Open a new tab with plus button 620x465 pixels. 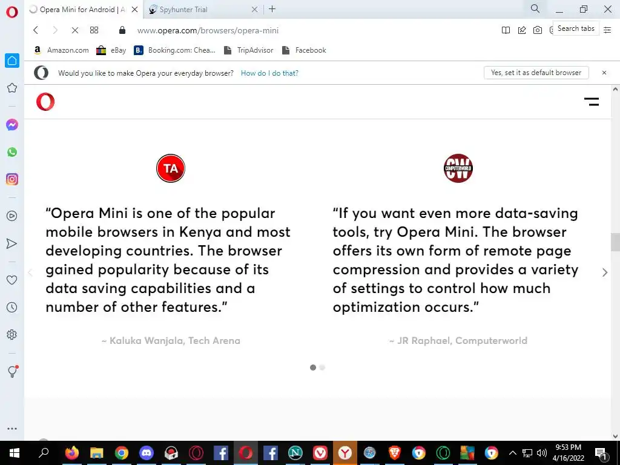272,8
